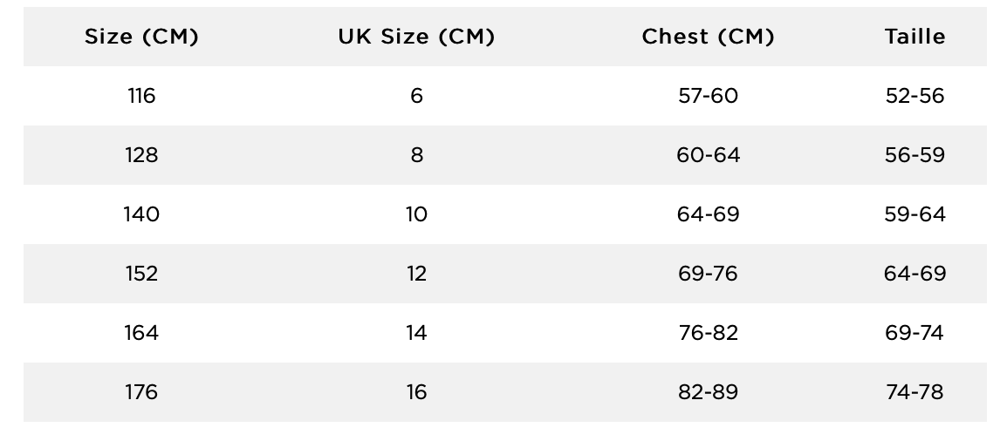Click the Chest (CM) column header
This screenshot has height=441, width=1007.
[708, 37]
